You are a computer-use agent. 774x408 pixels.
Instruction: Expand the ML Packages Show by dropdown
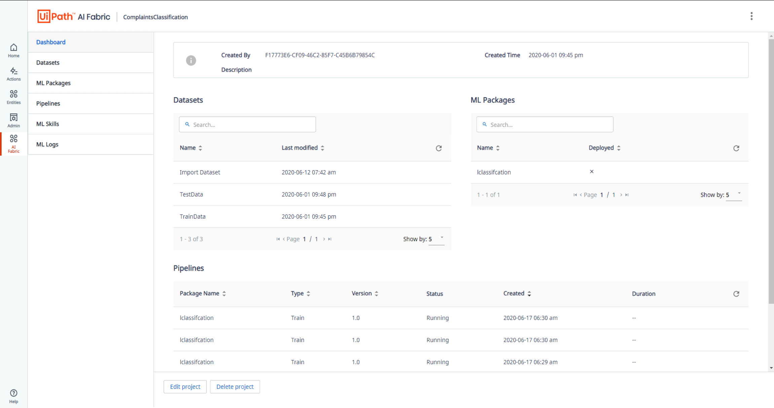tap(734, 195)
